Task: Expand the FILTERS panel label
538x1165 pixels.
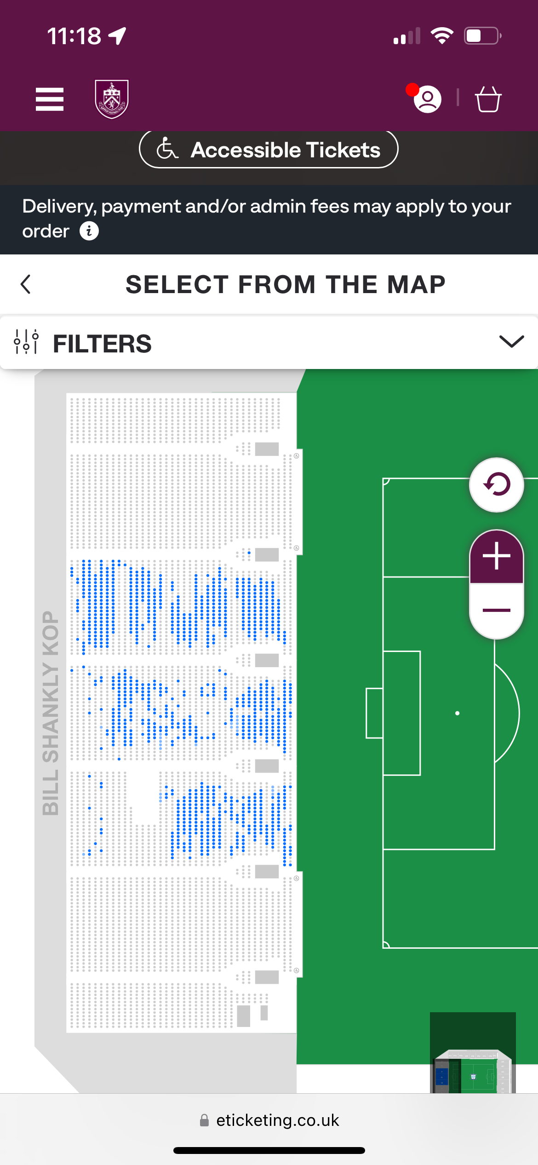Action: point(102,344)
